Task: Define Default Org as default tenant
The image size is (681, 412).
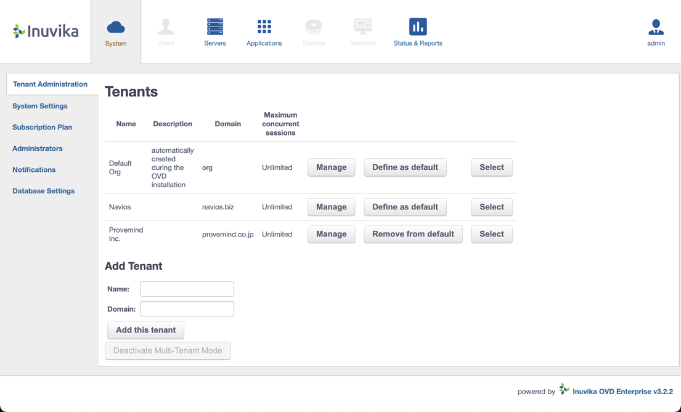Action: (x=406, y=168)
